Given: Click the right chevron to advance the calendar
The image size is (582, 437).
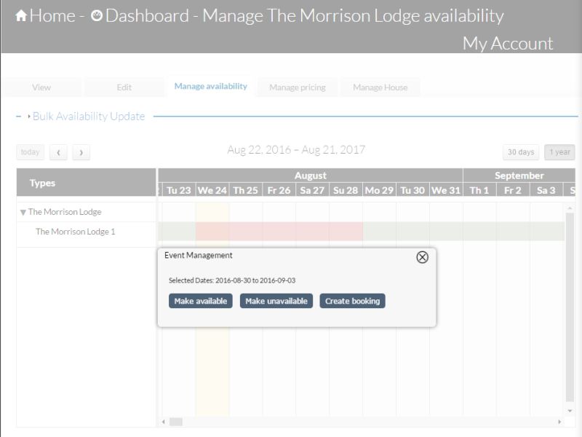Looking at the screenshot, I should click(x=81, y=152).
